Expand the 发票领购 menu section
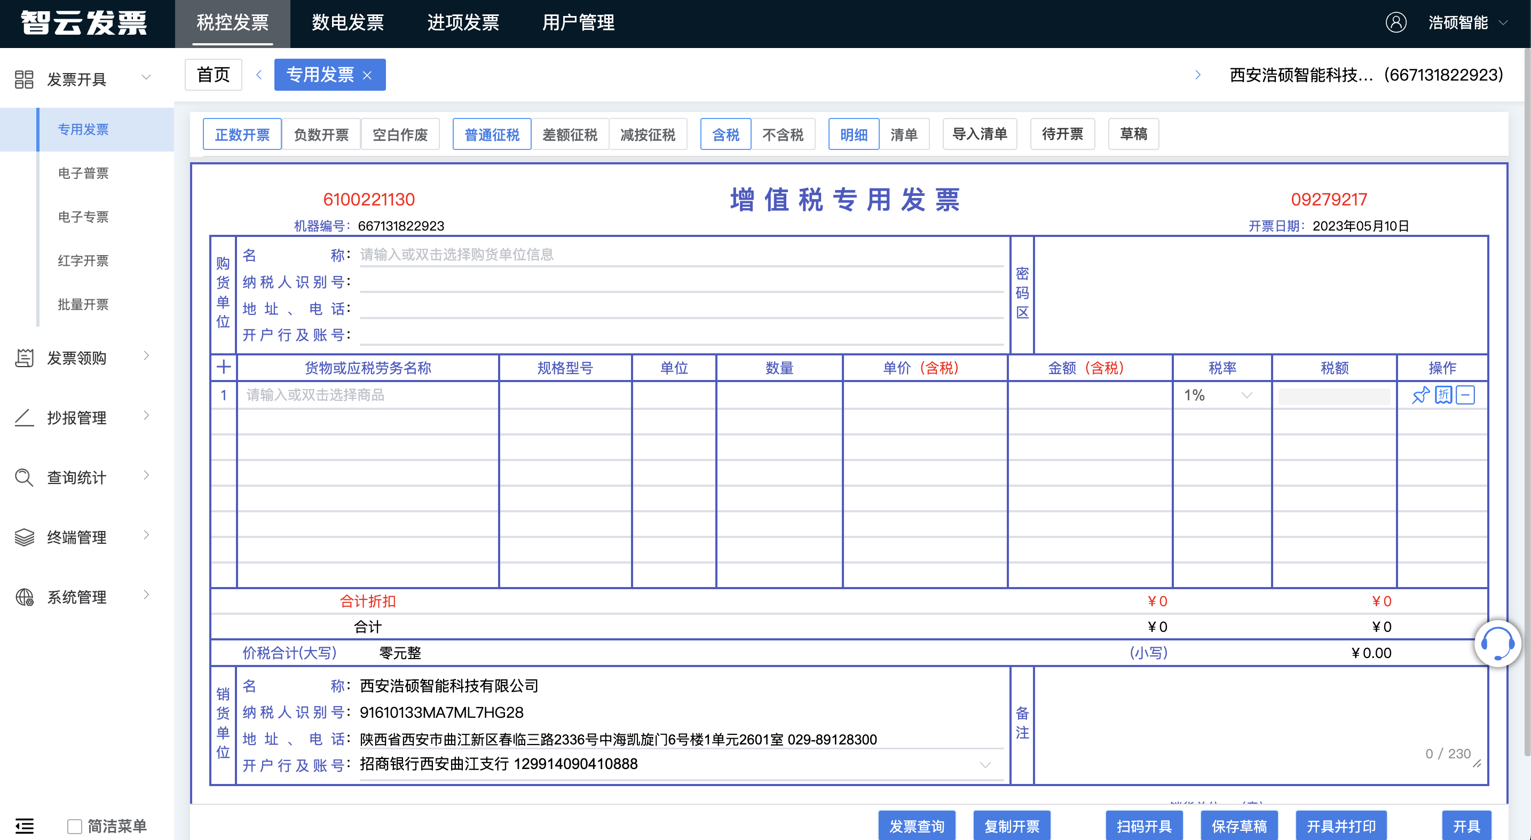This screenshot has height=840, width=1531. pos(146,356)
